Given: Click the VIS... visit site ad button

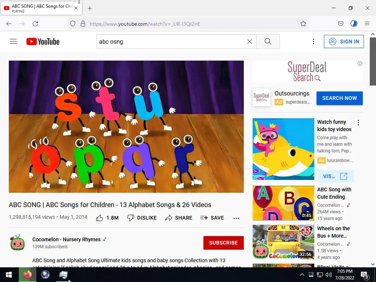Looking at the screenshot, I should pyautogui.click(x=335, y=176).
